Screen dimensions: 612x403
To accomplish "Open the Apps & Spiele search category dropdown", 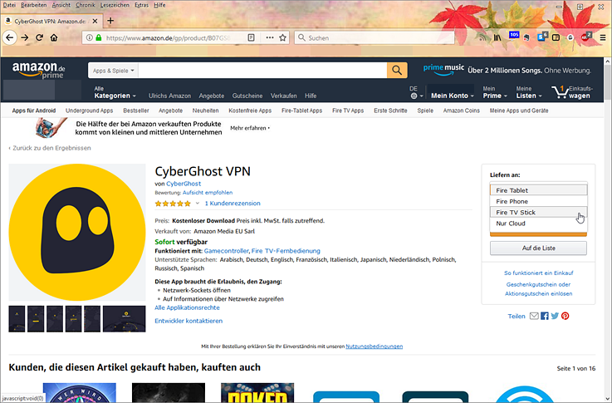I will tap(113, 71).
